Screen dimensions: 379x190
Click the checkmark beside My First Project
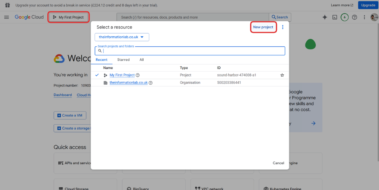[97, 75]
